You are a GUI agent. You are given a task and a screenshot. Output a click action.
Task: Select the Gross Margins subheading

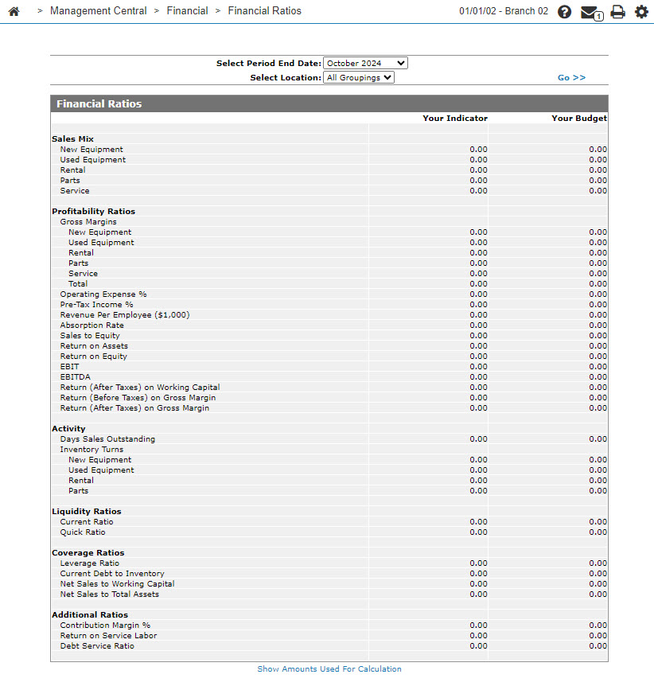(88, 222)
